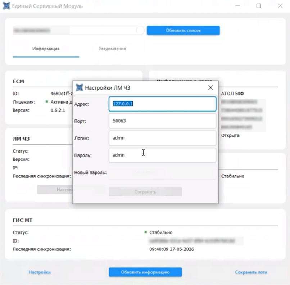The image size is (290, 285).
Task: Click the АТОЛ 50Ф text
Action: [x=232, y=94]
